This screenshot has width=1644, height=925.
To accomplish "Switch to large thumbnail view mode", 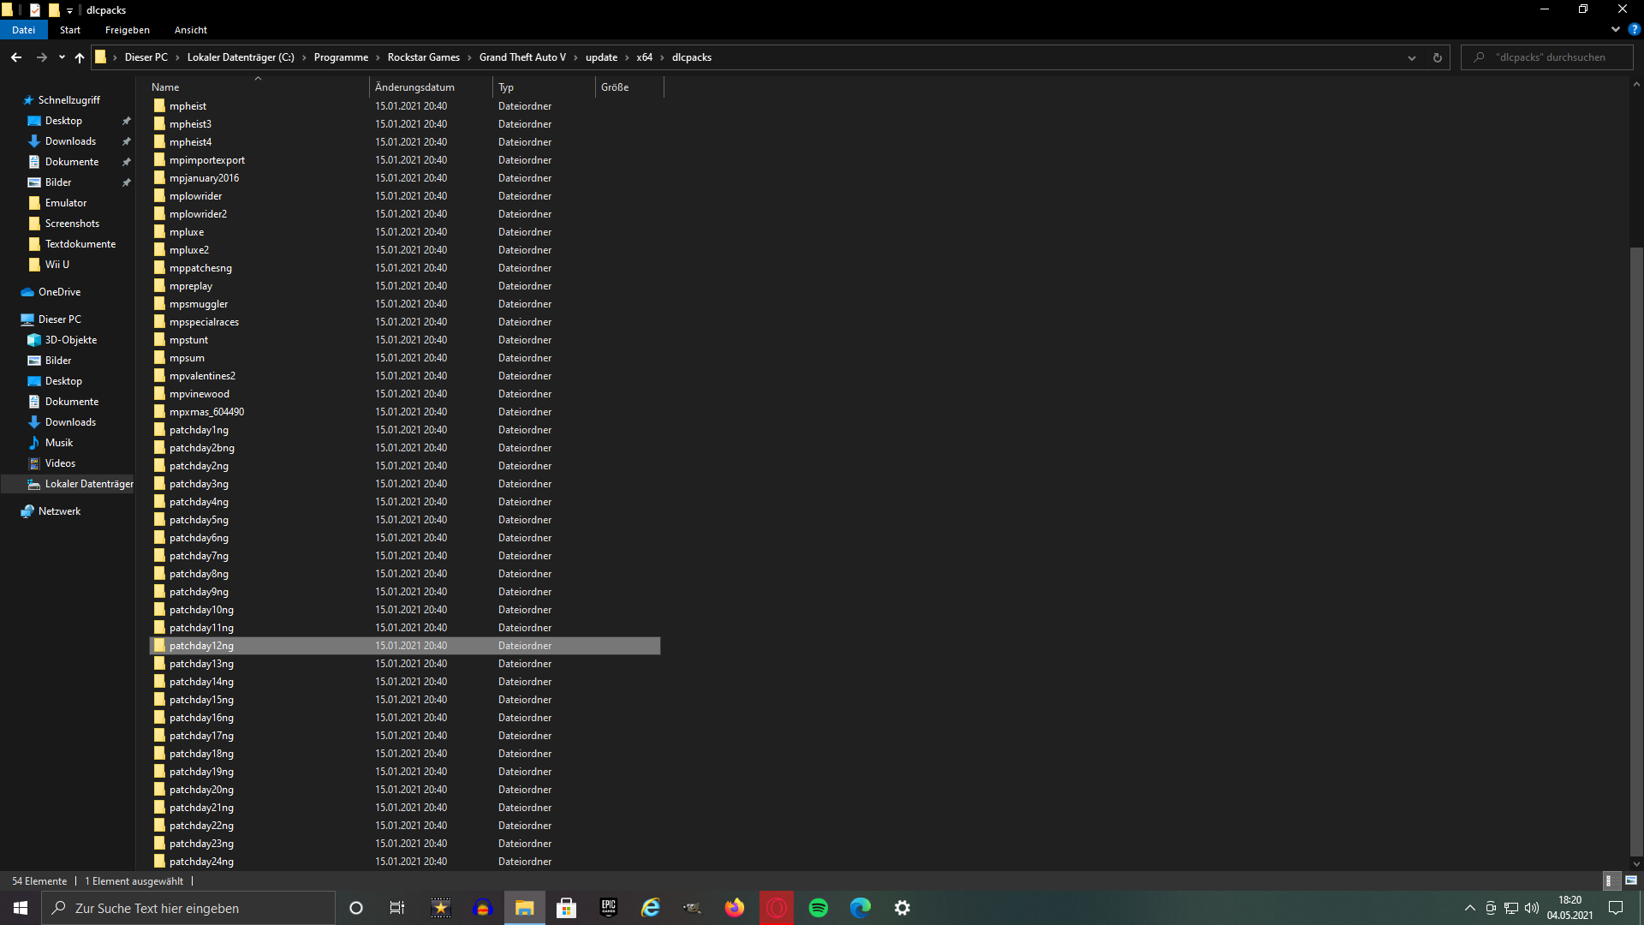I will coord(1631,880).
